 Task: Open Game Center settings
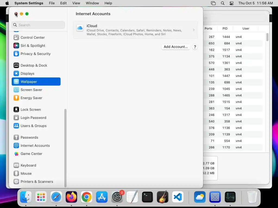(36, 154)
